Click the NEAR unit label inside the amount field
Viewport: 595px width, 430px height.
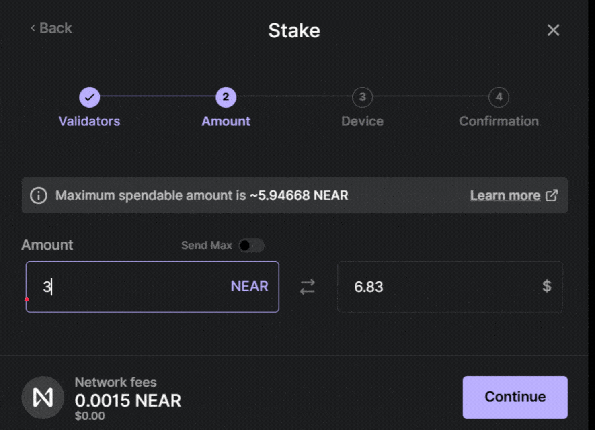[x=249, y=286]
